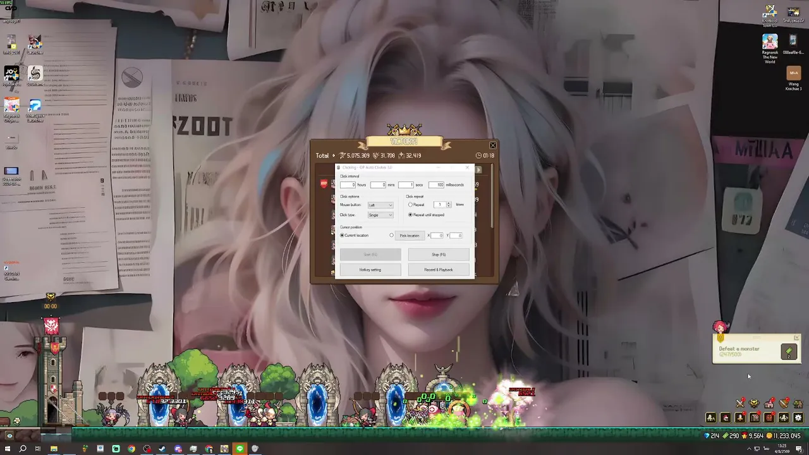Open the Mouse button dropdown
809x455 pixels.
pyautogui.click(x=380, y=205)
